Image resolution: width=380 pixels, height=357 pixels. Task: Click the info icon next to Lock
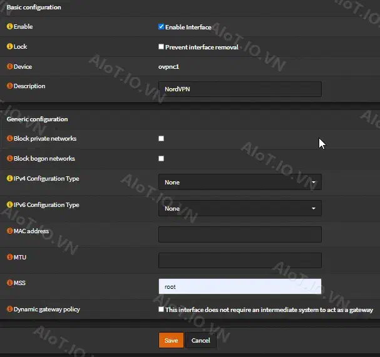click(9, 46)
